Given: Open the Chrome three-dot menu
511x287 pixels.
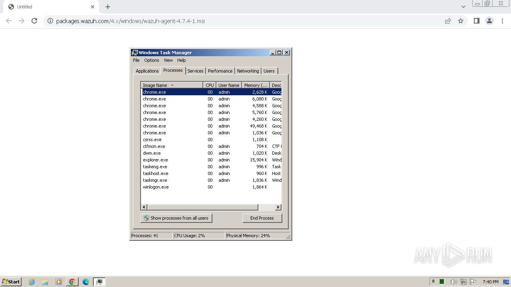Looking at the screenshot, I should pos(503,21).
